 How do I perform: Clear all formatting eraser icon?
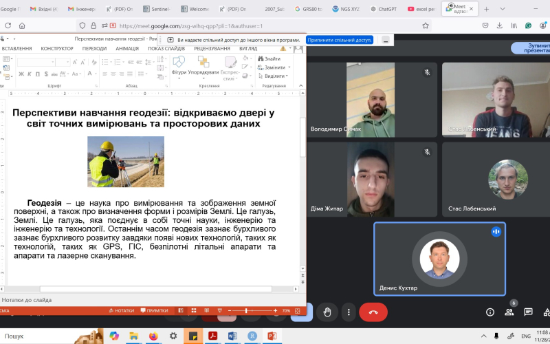point(94,62)
